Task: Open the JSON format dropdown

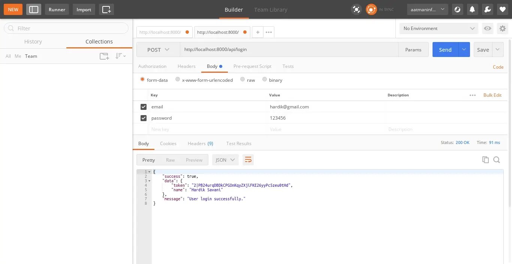Action: [225, 160]
